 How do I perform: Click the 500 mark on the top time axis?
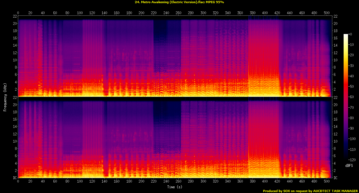327,13
